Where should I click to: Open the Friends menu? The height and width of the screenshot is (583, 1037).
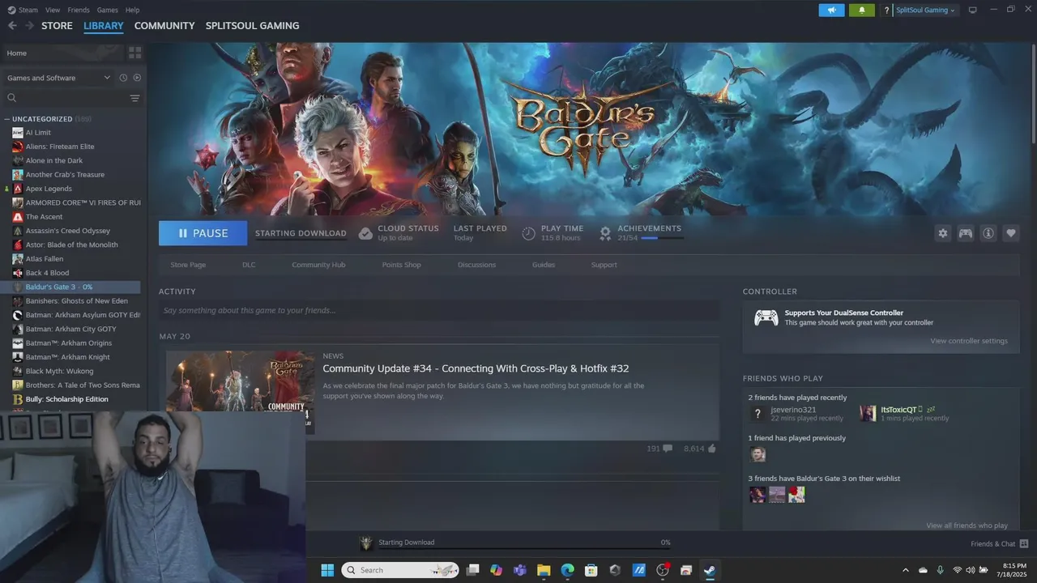click(79, 10)
